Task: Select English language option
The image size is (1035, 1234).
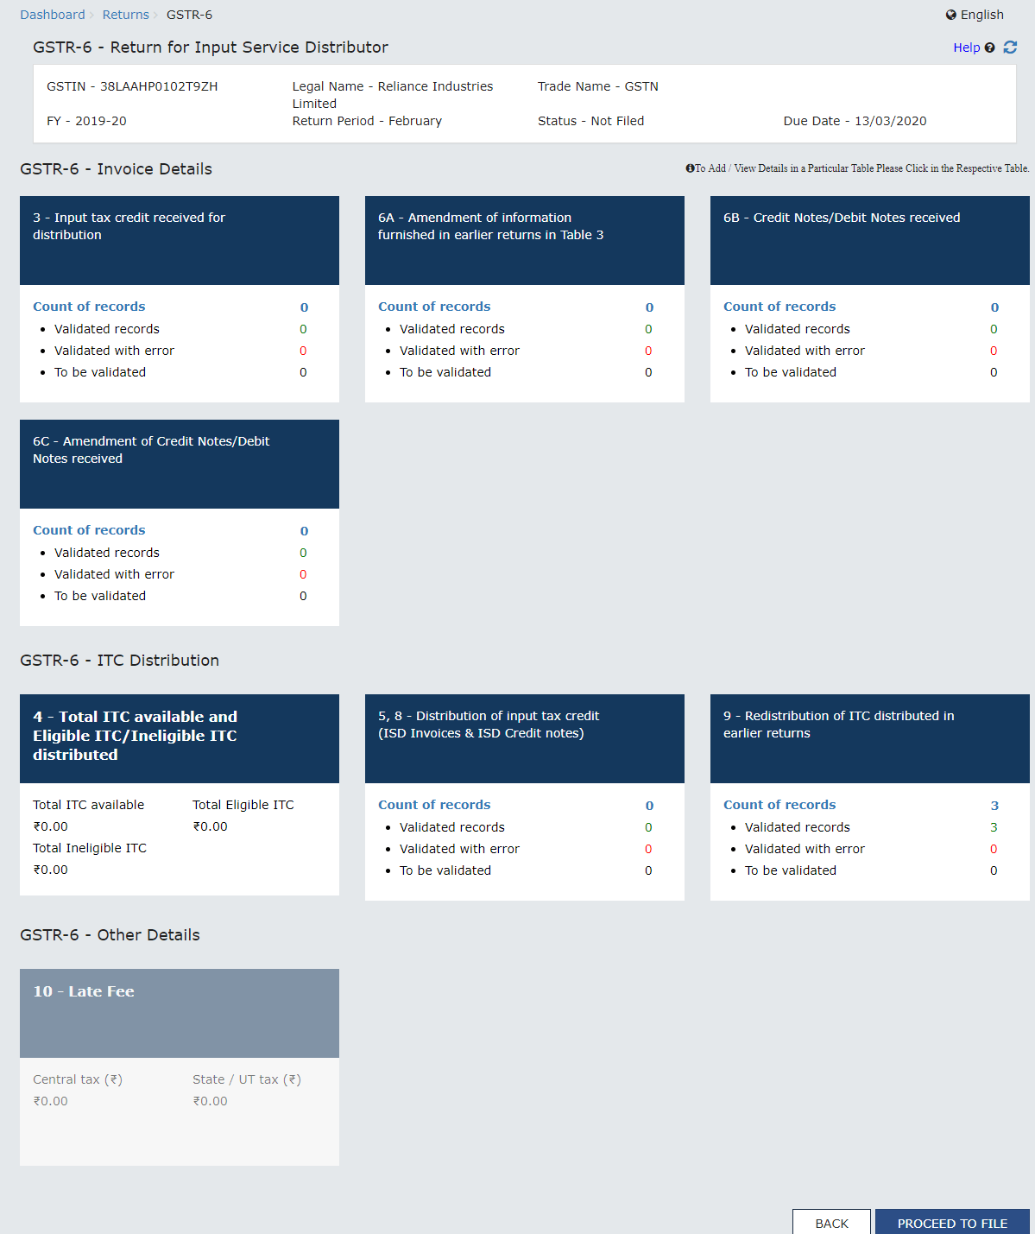Action: [981, 15]
